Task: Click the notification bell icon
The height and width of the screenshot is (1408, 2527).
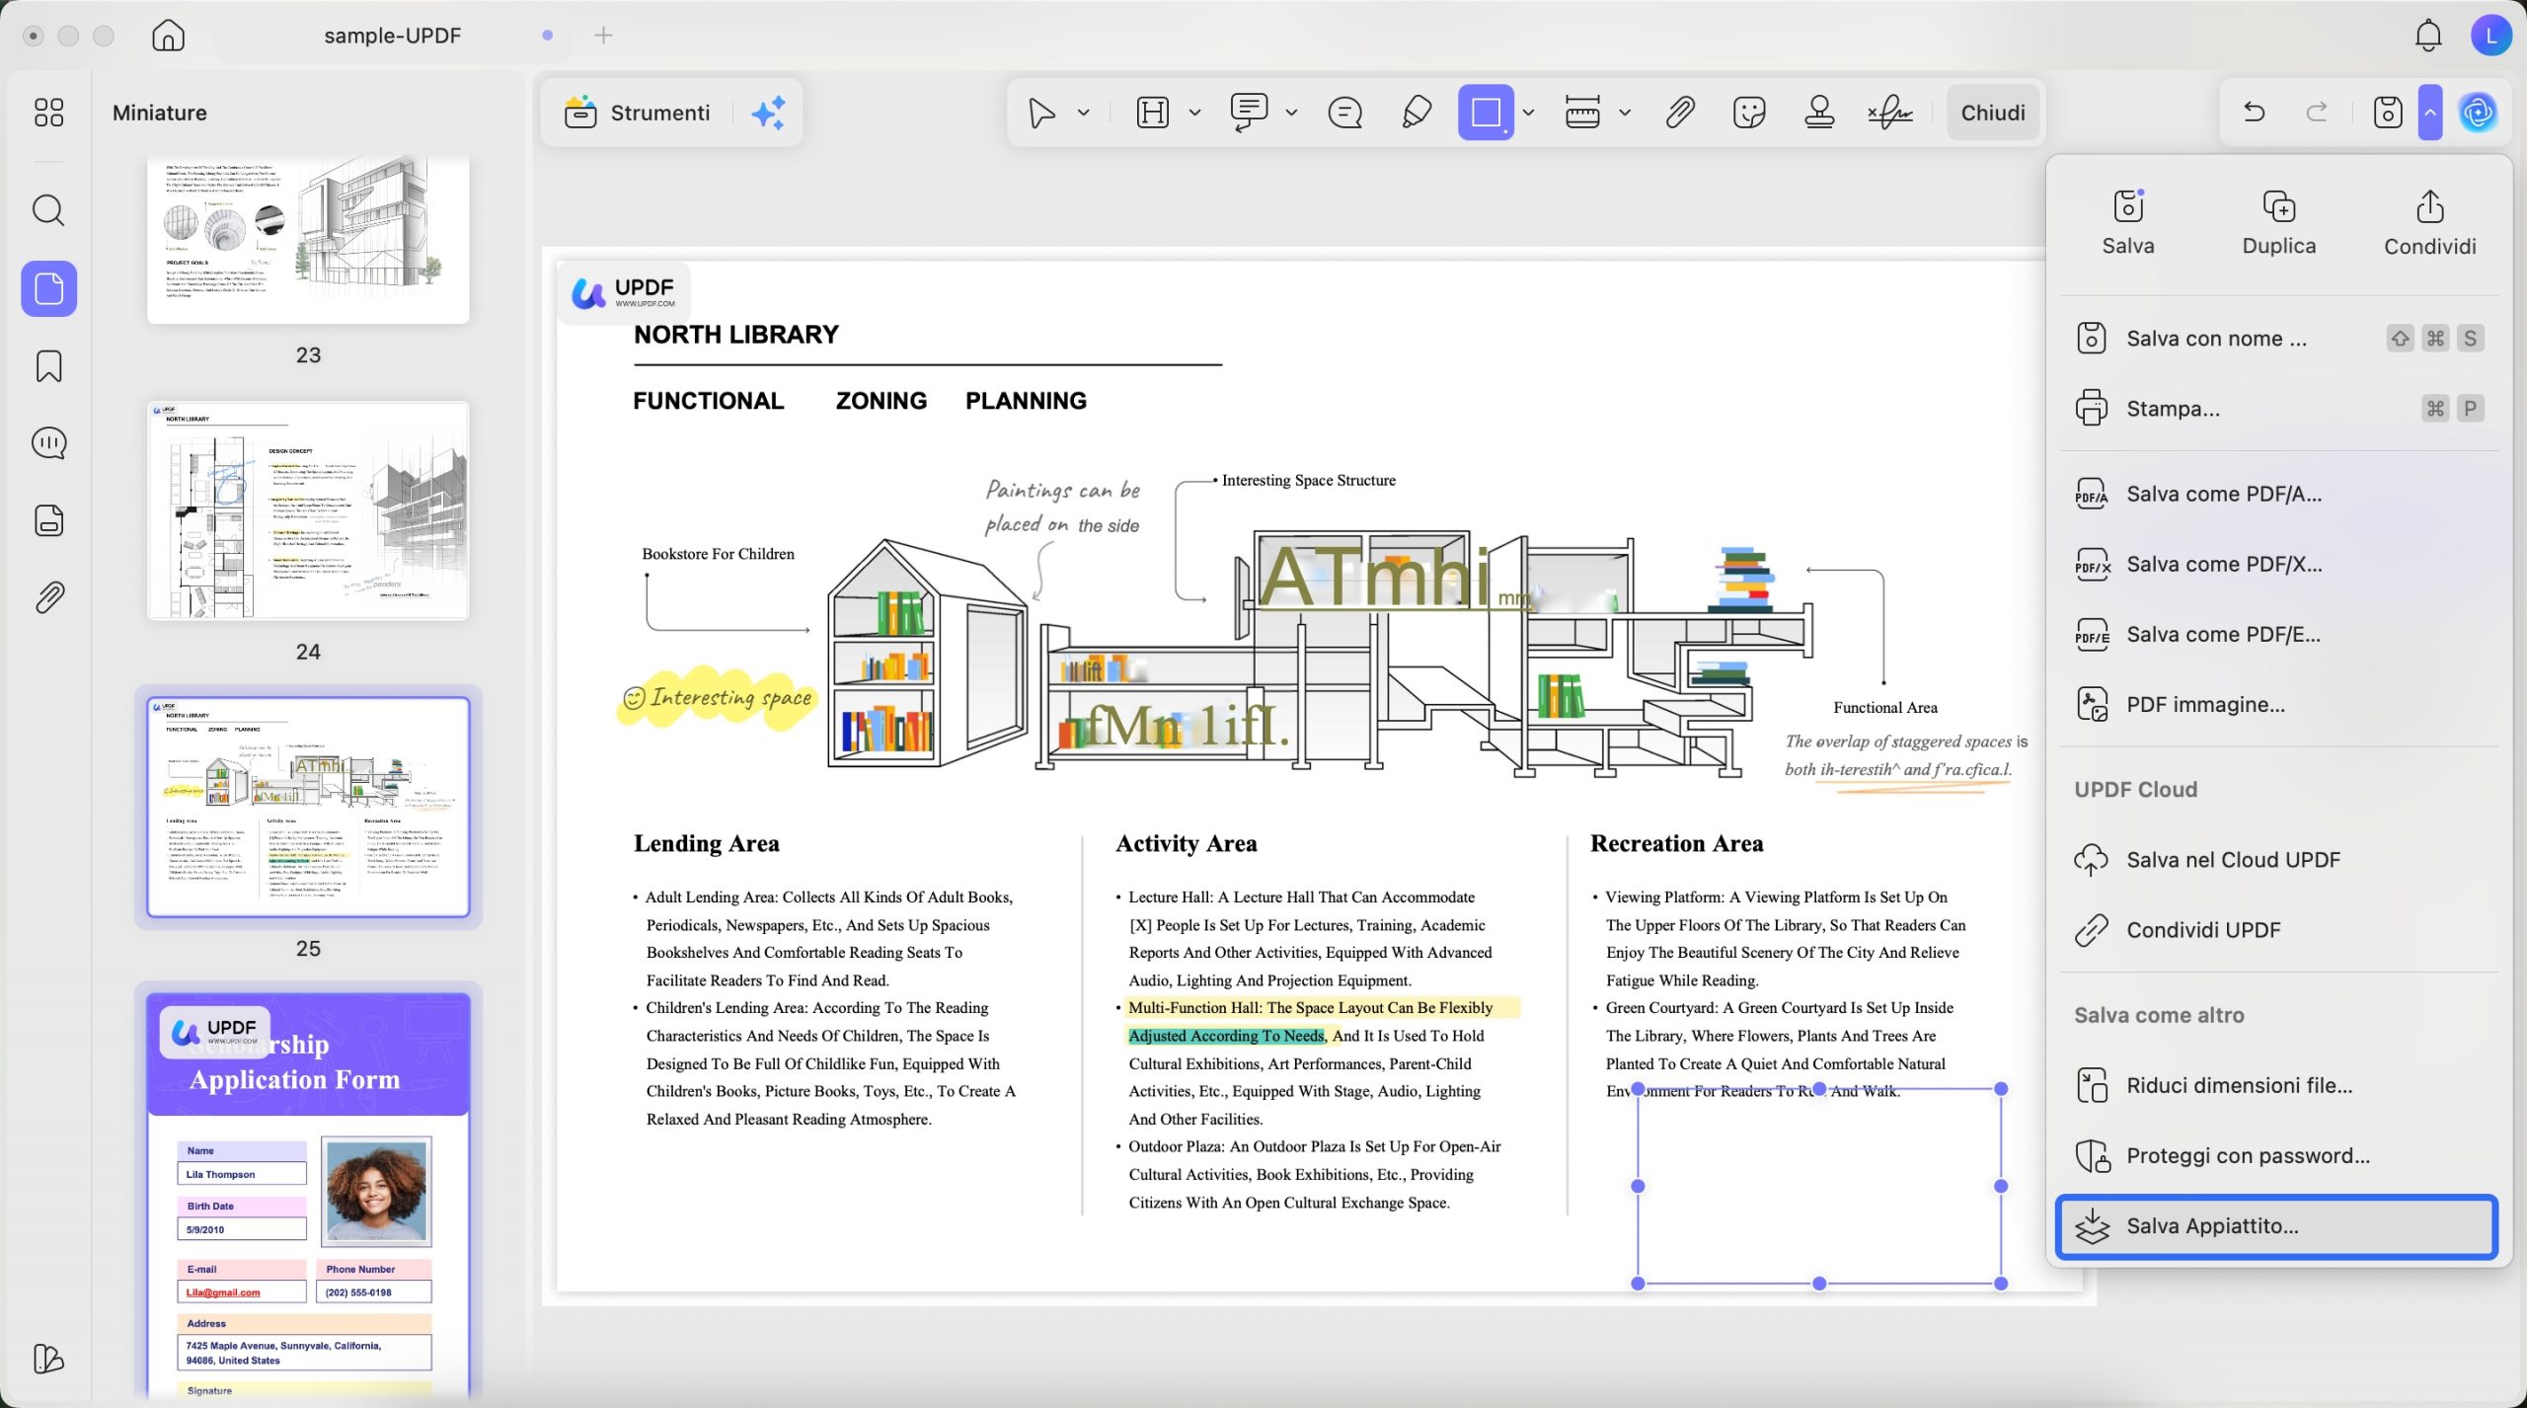Action: click(x=2428, y=36)
